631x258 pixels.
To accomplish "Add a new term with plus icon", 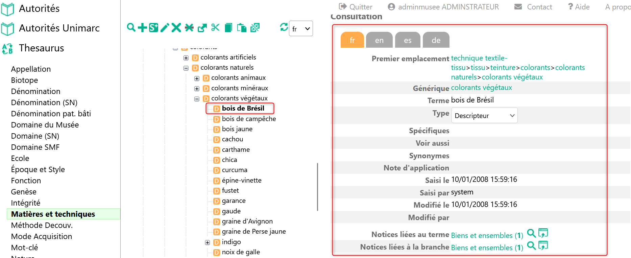I will click(x=142, y=27).
